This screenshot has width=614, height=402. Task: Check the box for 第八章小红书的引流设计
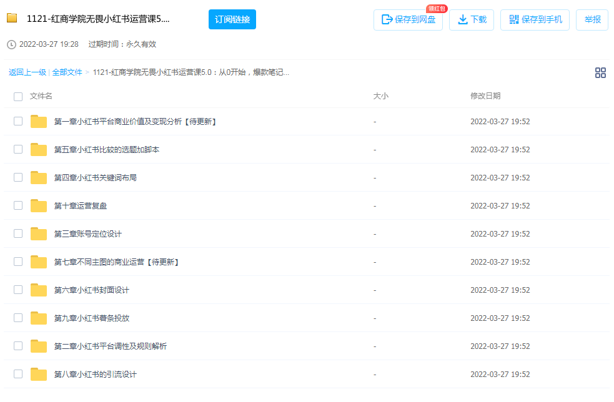coord(18,374)
